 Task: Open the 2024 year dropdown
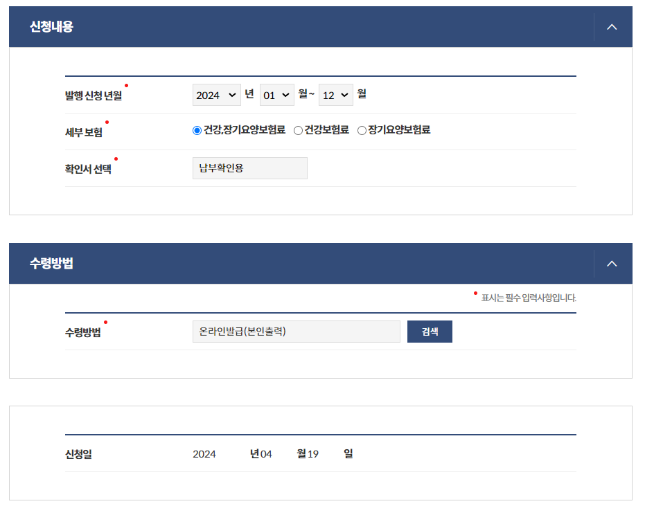pos(216,94)
